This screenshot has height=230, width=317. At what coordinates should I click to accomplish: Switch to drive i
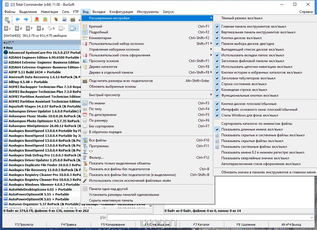click(x=62, y=28)
